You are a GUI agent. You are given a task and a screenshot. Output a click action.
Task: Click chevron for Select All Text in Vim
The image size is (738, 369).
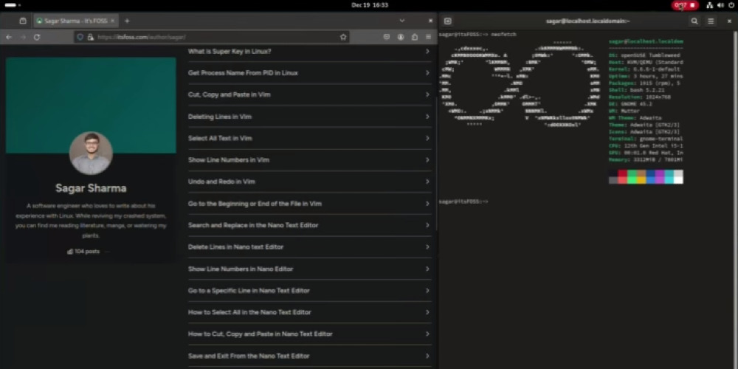[x=427, y=139]
